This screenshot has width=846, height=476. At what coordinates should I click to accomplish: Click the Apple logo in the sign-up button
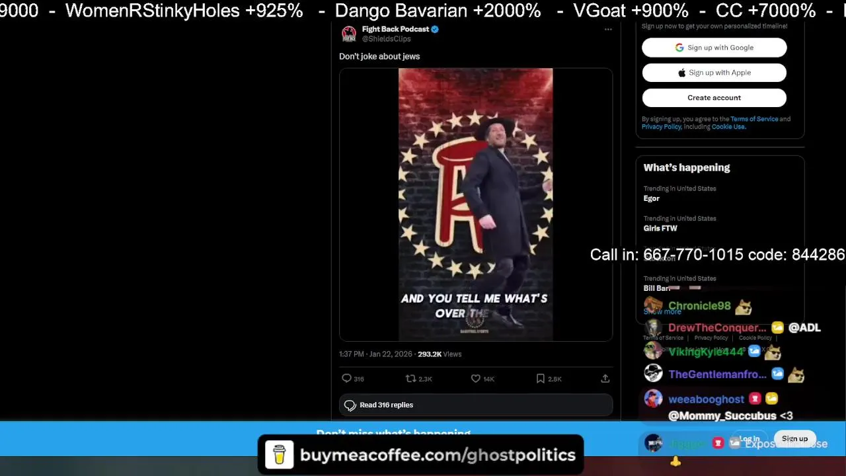(x=681, y=73)
